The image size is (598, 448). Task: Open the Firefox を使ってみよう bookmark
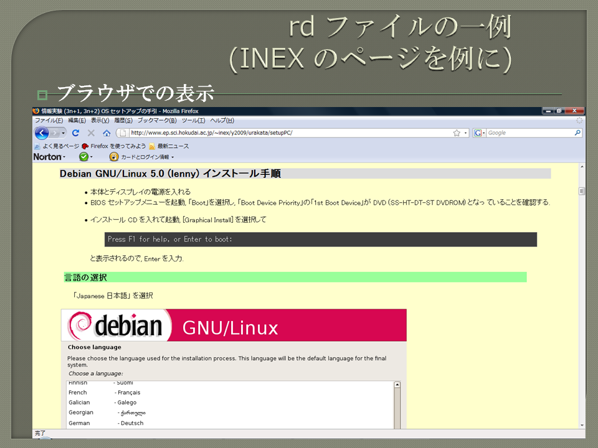tap(114, 146)
